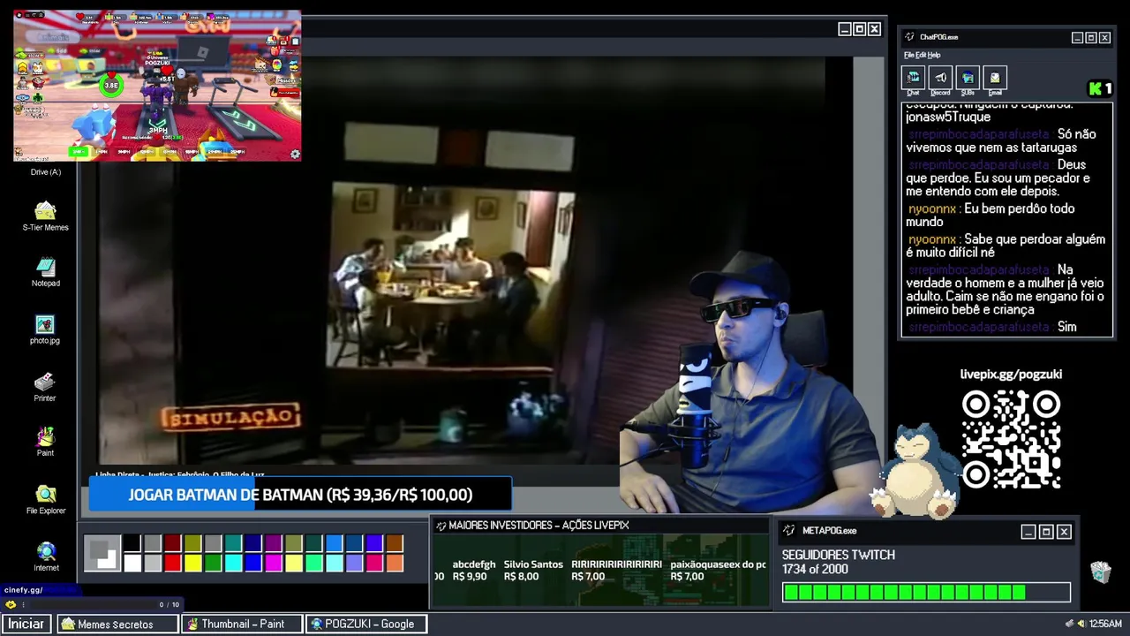Click investor name Silvio Santos
Screen dimensions: 1130x636
[533, 564]
